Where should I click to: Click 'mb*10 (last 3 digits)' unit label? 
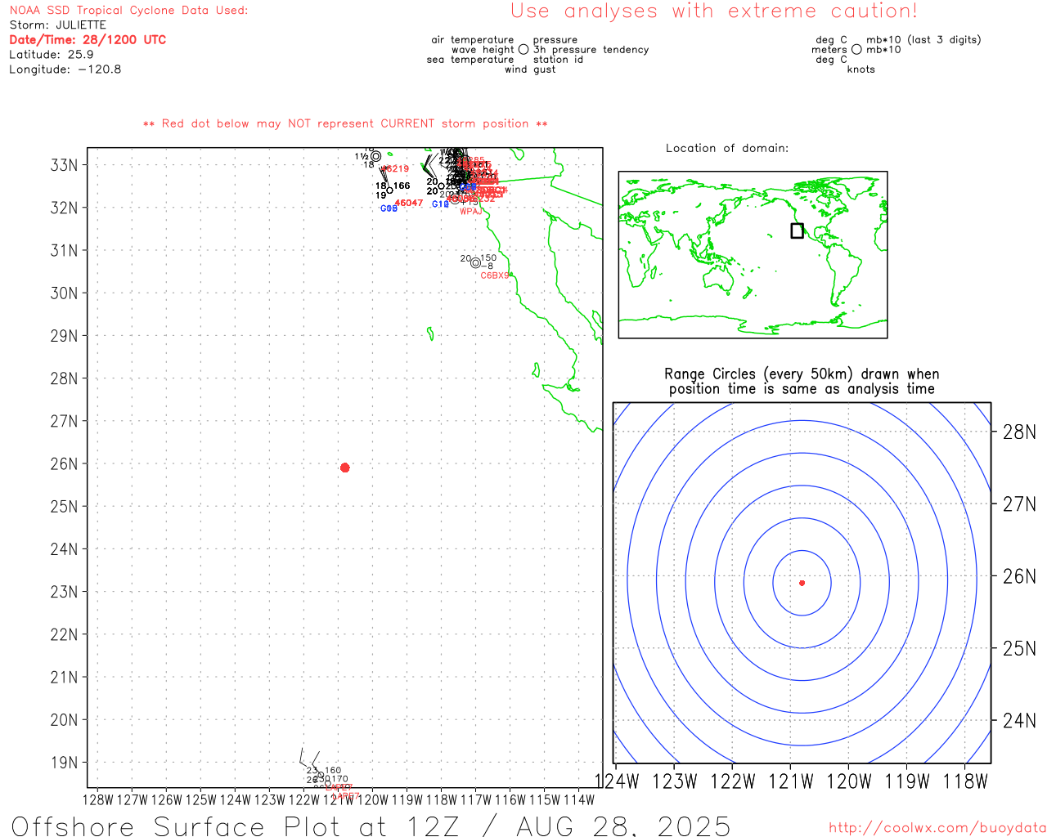click(x=923, y=39)
